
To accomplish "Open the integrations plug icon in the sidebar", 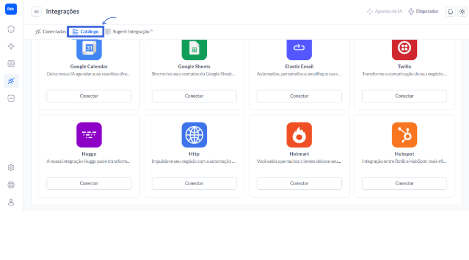I will pyautogui.click(x=11, y=81).
